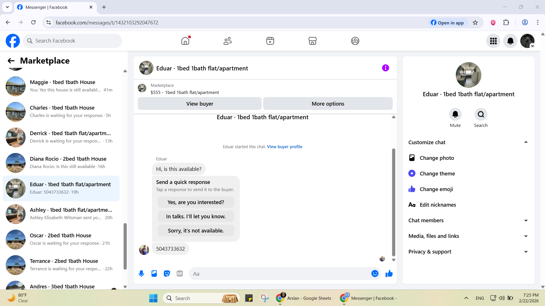Click the voice clip microphone icon

pyautogui.click(x=141, y=274)
